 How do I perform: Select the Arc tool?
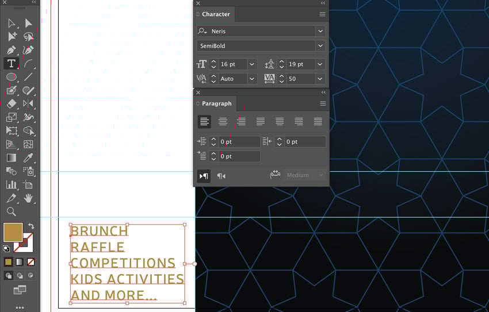click(28, 64)
